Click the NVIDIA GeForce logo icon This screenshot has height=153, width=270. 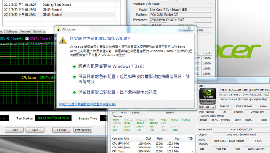[x=208, y=96]
